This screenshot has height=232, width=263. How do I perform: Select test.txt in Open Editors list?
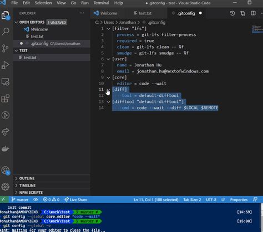click(52, 37)
